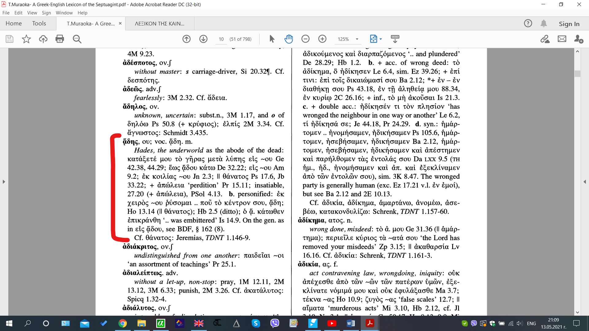Image resolution: width=589 pixels, height=331 pixels.
Task: Open Google Chrome from the taskbar
Action: 123,323
